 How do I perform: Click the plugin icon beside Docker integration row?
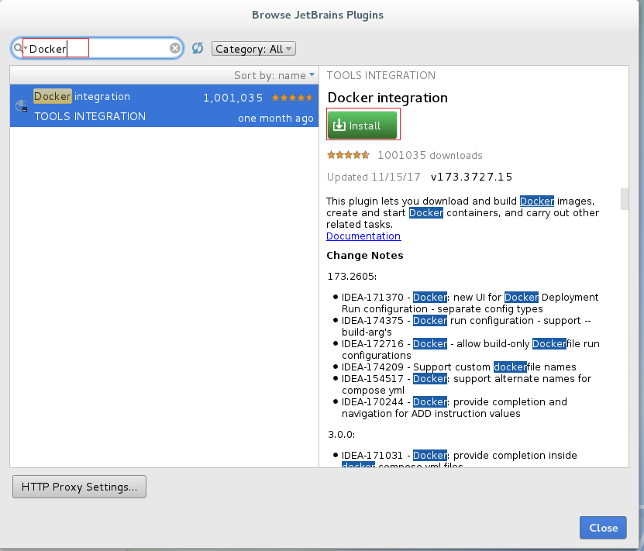coord(22,106)
